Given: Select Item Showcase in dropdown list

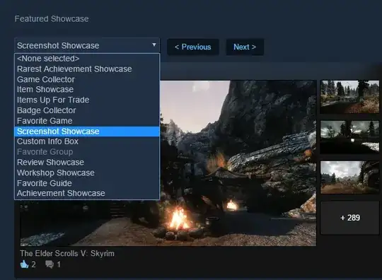Looking at the screenshot, I should (87, 90).
